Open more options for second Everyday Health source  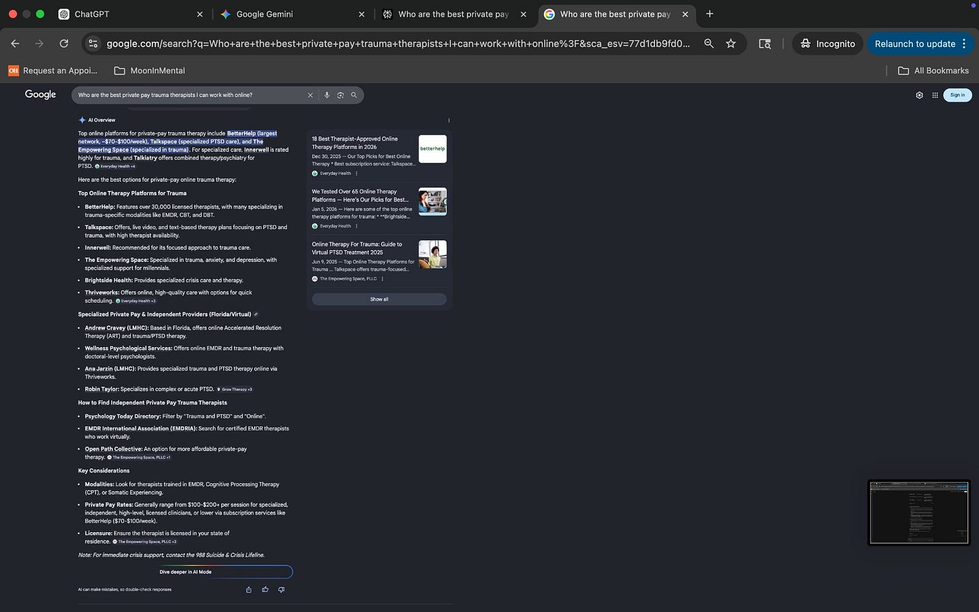pos(356,226)
